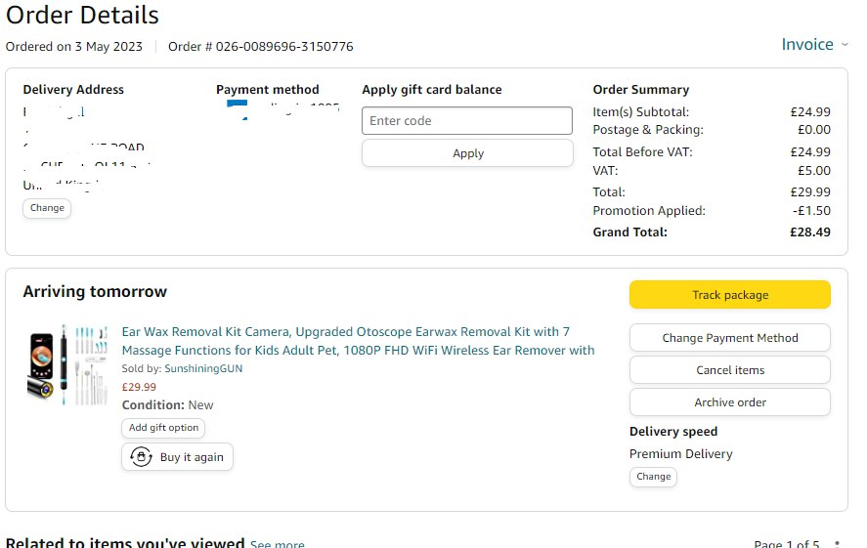This screenshot has width=867, height=548.
Task: Change the delivery address
Action: coord(47,208)
